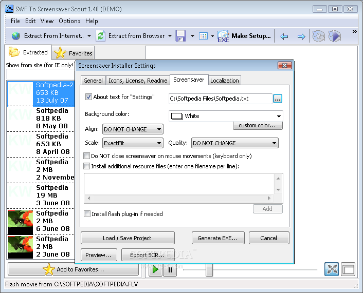Screen dimensions: 363x293
Task: Click the Make Setup... toolbar label
Action: coord(251,36)
